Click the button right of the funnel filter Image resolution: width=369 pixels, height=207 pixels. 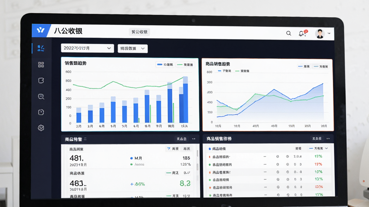pyautogui.click(x=187, y=149)
